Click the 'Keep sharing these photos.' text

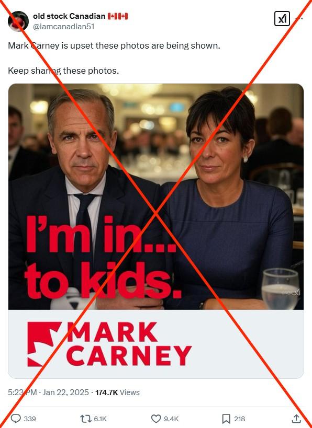point(63,71)
